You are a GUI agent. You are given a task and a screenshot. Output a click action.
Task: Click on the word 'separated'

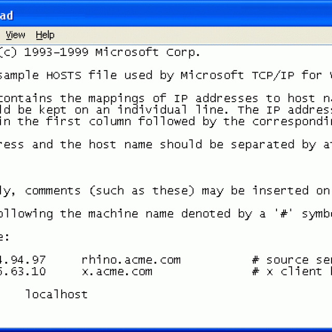pyautogui.click(x=262, y=145)
